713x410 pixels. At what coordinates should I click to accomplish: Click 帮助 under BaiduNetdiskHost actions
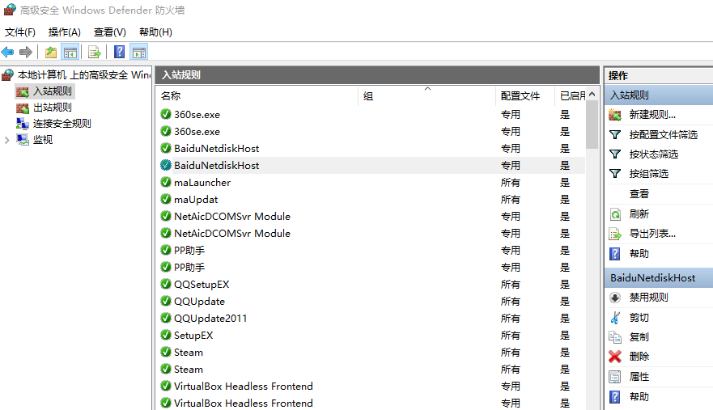tap(639, 397)
